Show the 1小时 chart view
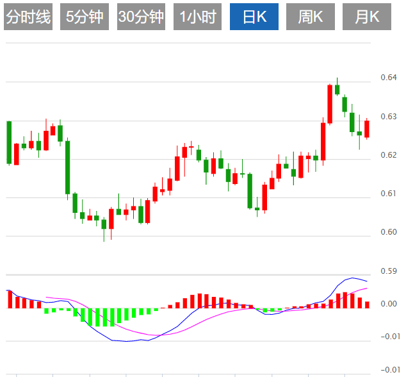The image size is (406, 377). click(x=197, y=17)
